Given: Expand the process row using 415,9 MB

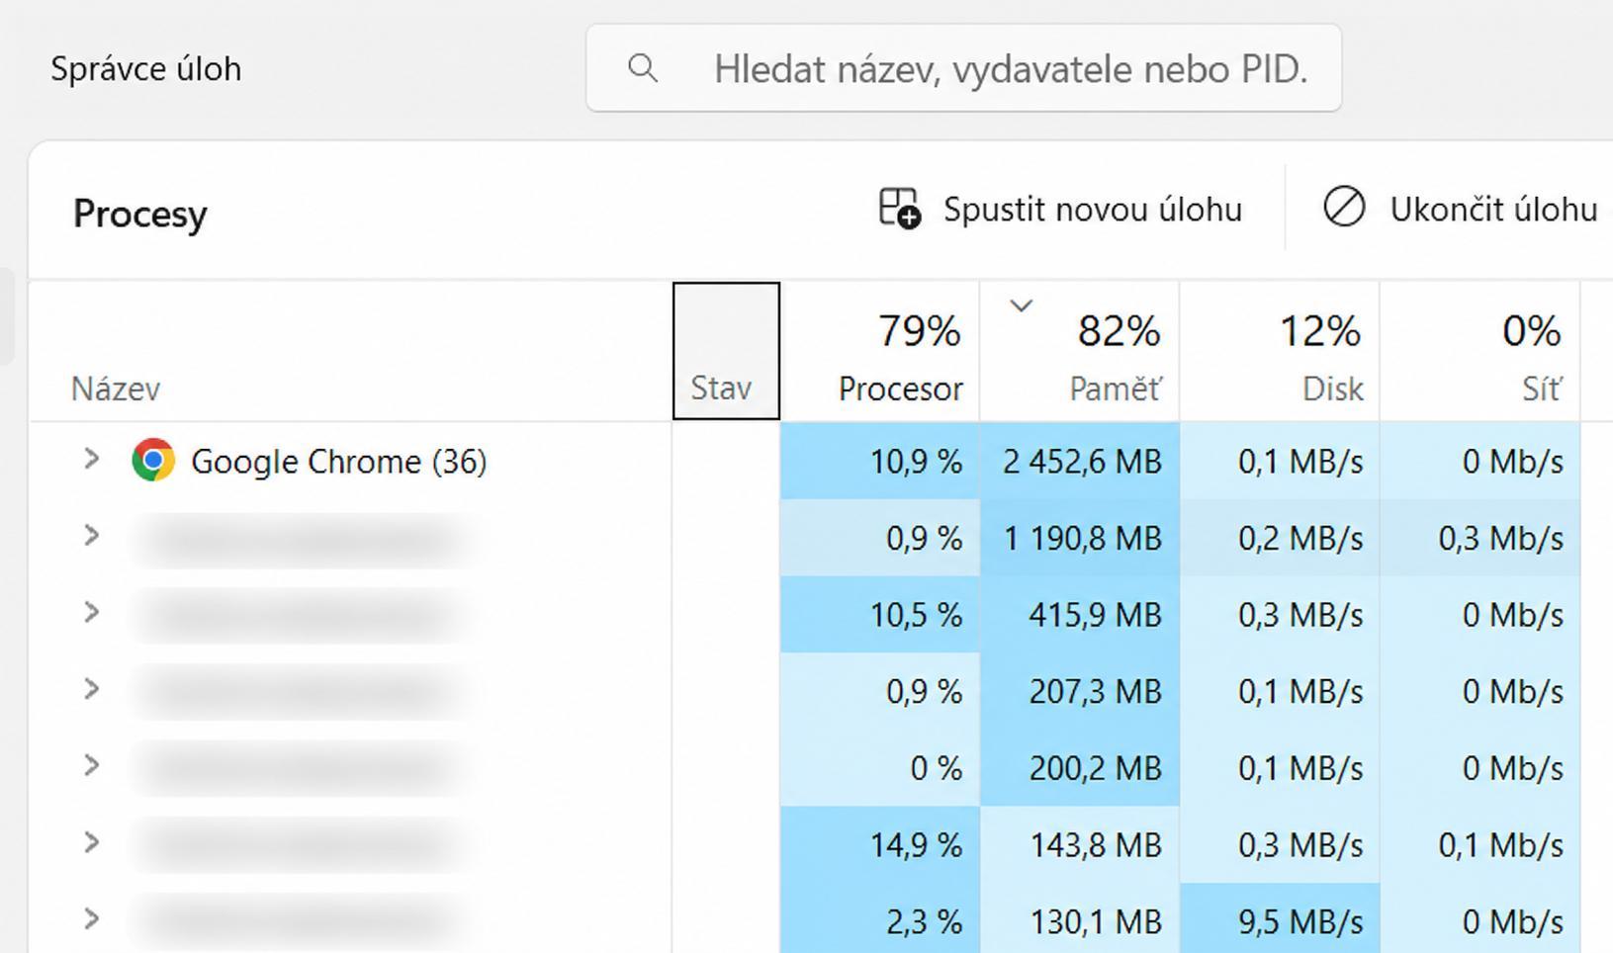Looking at the screenshot, I should coord(91,612).
